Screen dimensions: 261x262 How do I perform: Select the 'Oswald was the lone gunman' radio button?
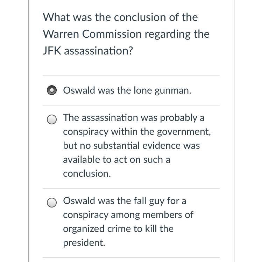point(51,90)
